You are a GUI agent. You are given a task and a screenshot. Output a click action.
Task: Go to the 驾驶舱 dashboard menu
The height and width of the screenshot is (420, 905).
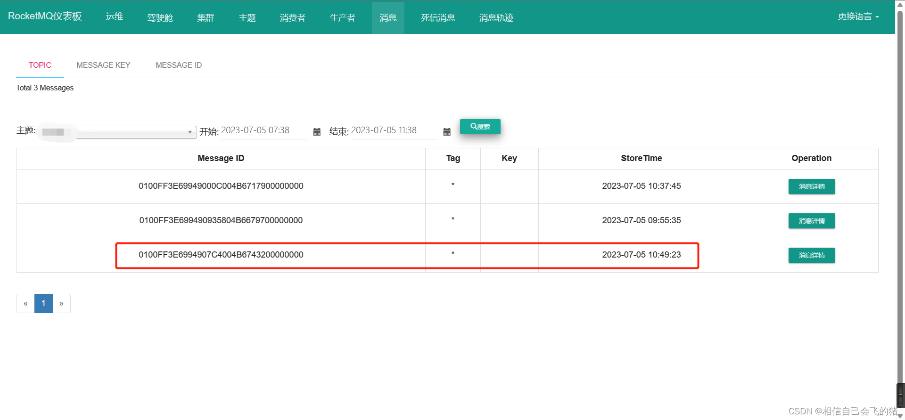(x=160, y=17)
